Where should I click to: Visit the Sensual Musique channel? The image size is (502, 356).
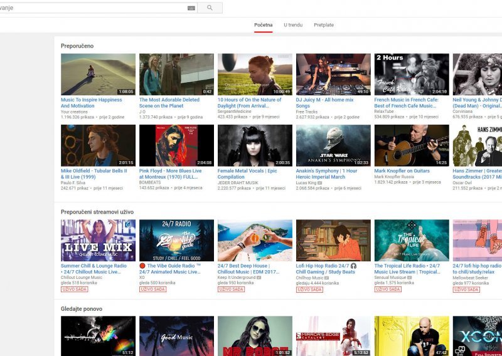pyautogui.click(x=390, y=277)
